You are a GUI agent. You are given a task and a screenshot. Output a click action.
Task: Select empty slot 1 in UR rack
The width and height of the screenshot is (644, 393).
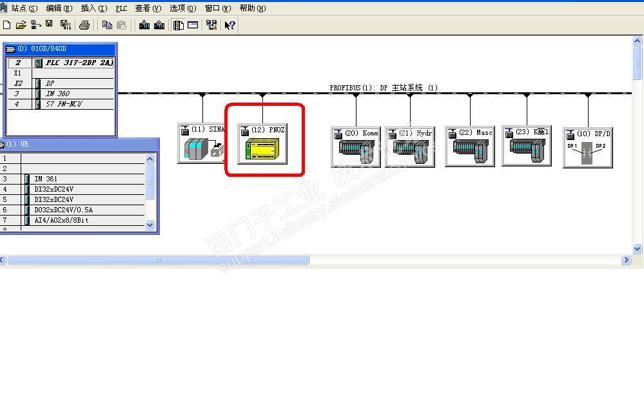[72, 158]
